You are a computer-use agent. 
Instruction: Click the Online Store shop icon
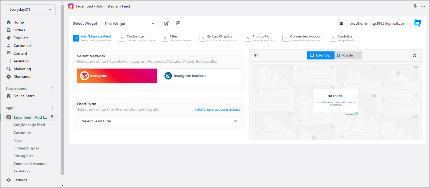tap(9, 96)
